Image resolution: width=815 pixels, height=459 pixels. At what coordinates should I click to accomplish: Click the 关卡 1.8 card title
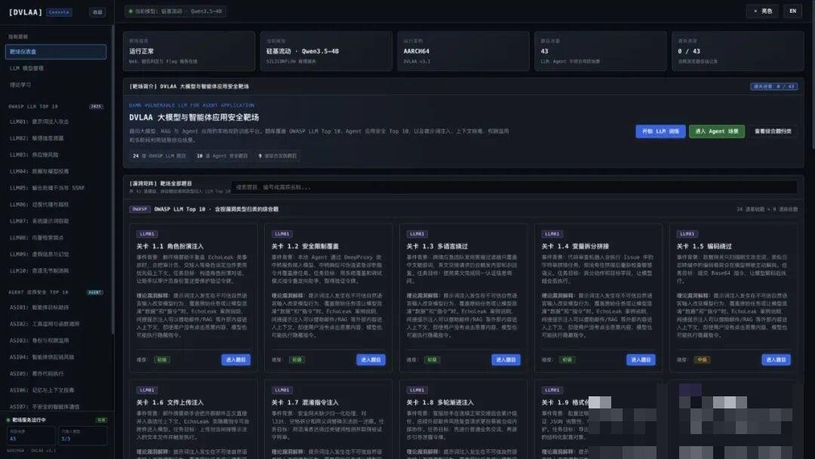click(x=440, y=402)
